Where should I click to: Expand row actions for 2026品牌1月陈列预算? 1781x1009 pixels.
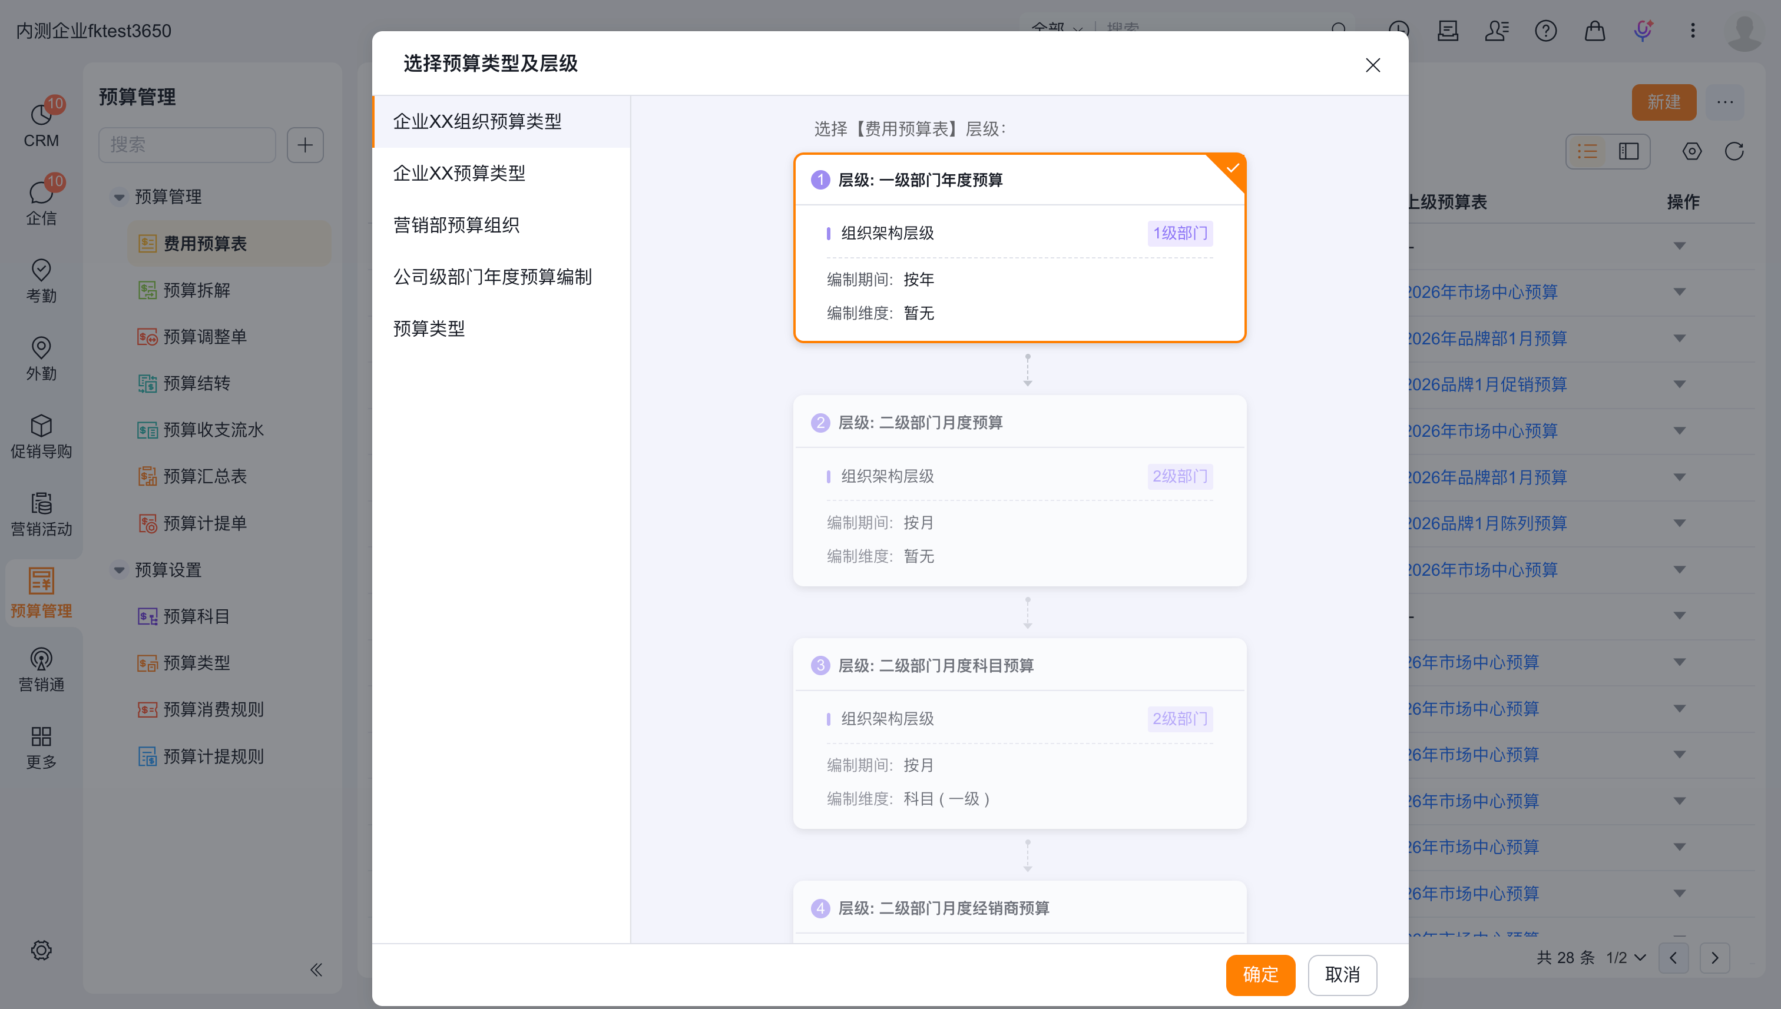click(1679, 523)
